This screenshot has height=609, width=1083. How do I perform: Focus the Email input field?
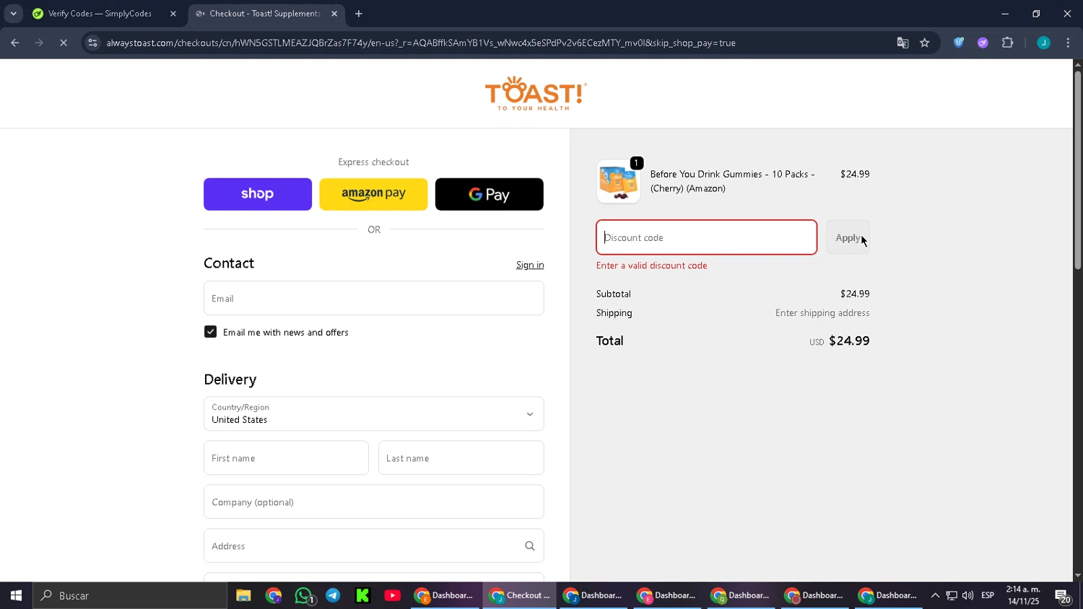pyautogui.click(x=374, y=298)
